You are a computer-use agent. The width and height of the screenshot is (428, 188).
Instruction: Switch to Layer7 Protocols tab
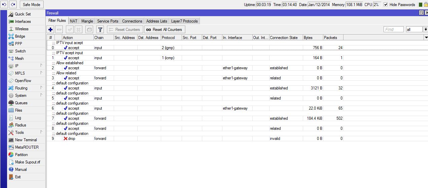point(185,21)
